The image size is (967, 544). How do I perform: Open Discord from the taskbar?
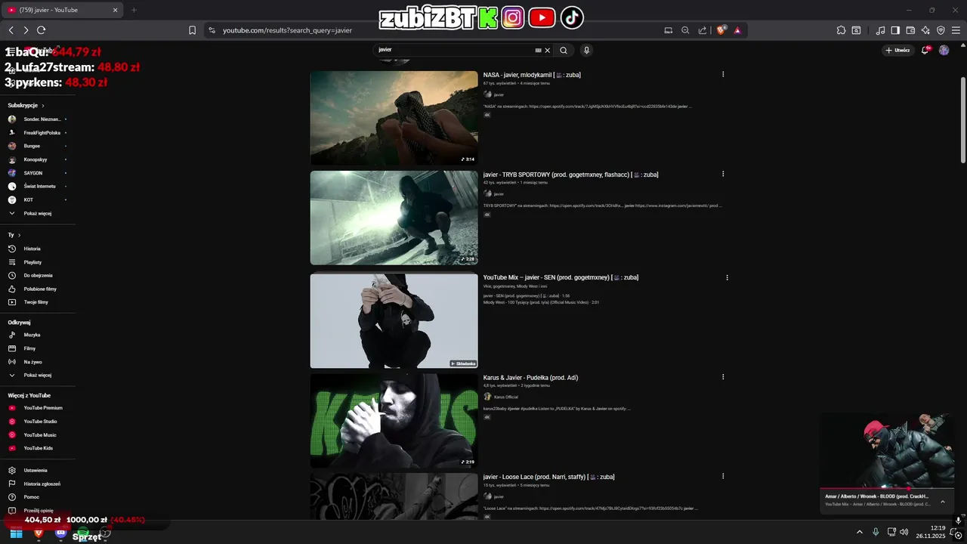60,533
